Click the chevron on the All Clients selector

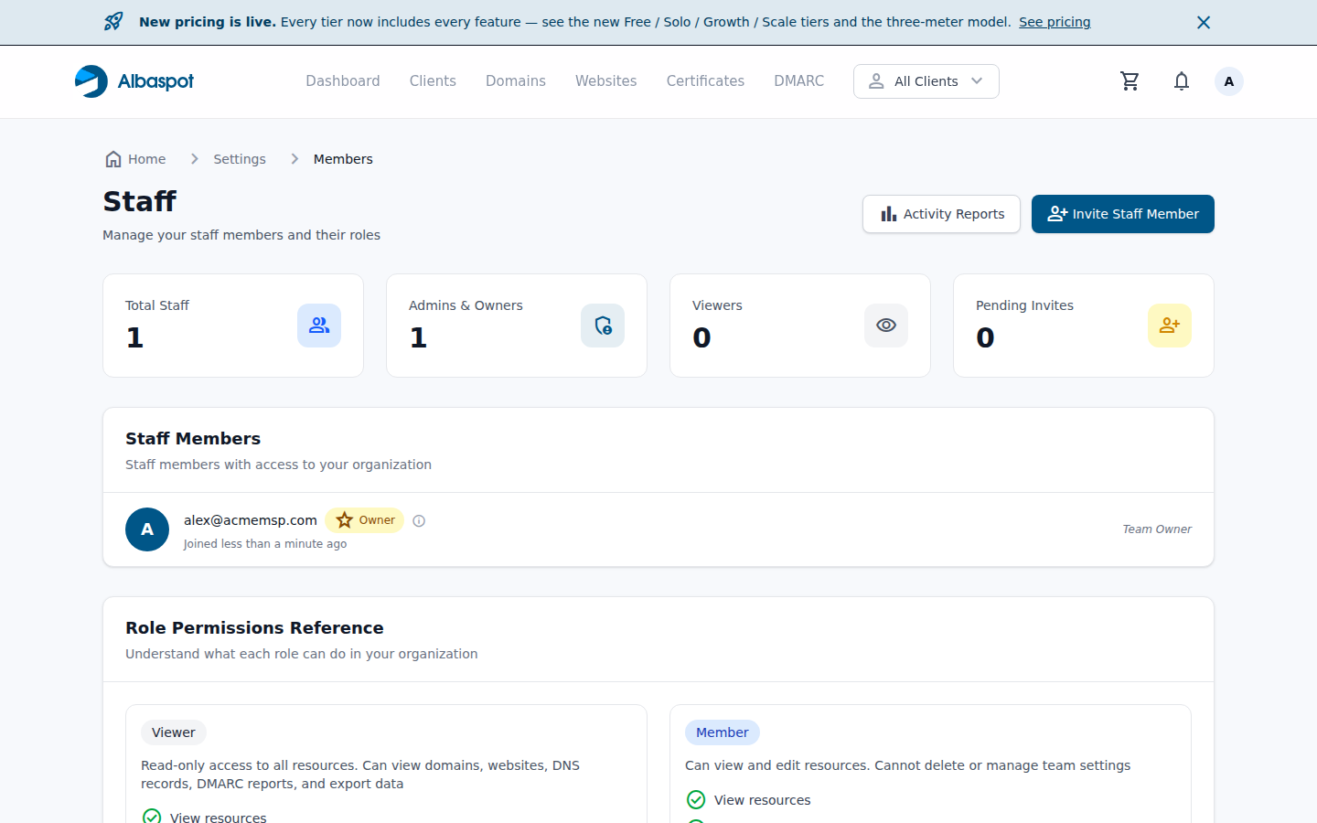(977, 81)
